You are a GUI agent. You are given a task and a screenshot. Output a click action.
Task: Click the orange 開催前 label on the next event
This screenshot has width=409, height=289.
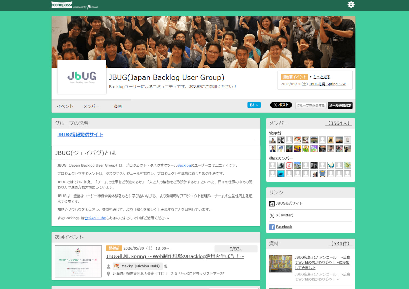pos(114,248)
